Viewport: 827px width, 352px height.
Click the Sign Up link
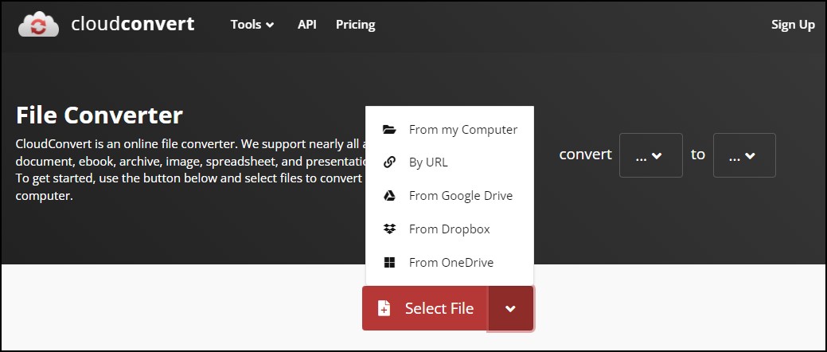point(793,25)
